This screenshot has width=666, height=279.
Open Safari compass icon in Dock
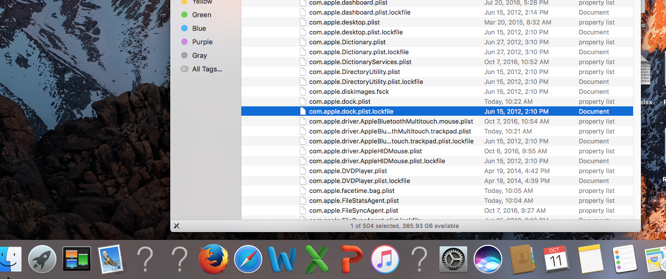coord(248,259)
